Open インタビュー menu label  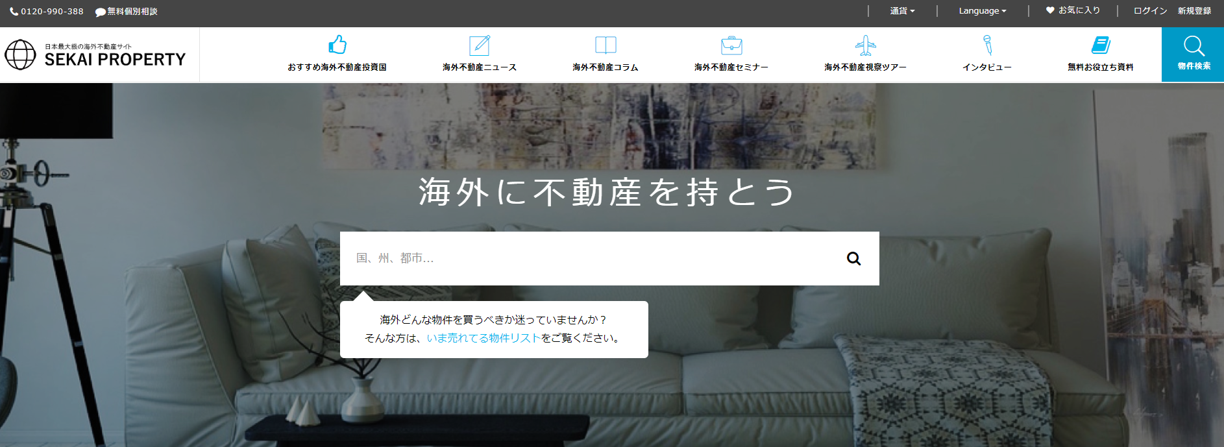tap(987, 67)
